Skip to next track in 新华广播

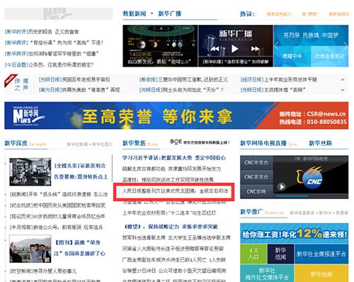pos(255,49)
